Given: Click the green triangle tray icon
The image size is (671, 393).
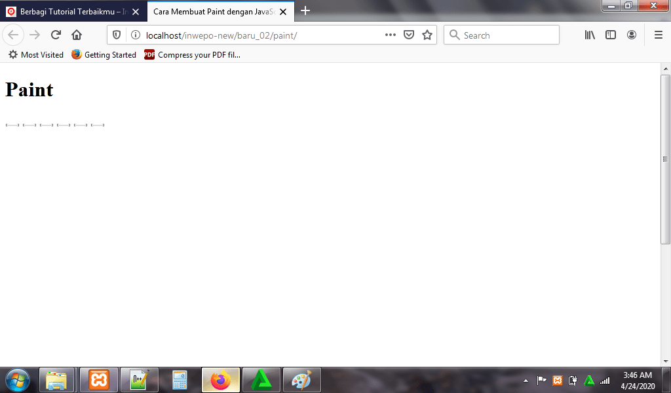Looking at the screenshot, I should click(589, 380).
